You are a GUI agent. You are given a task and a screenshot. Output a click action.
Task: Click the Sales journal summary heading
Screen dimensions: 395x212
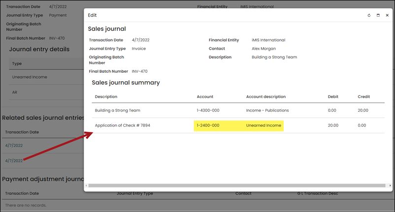click(x=126, y=83)
